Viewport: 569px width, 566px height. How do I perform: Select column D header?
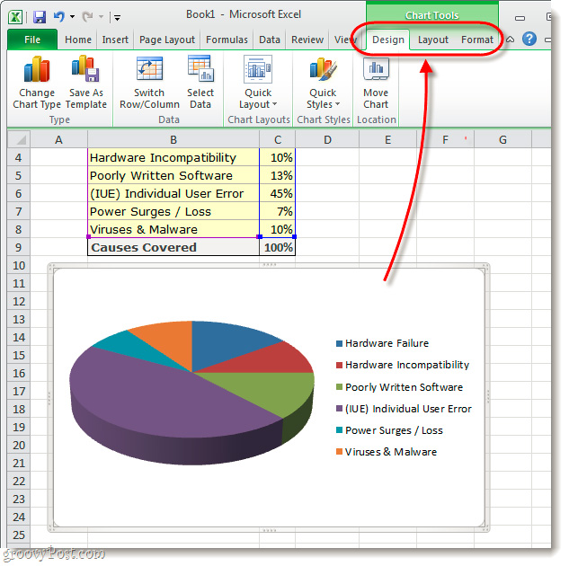pos(327,139)
